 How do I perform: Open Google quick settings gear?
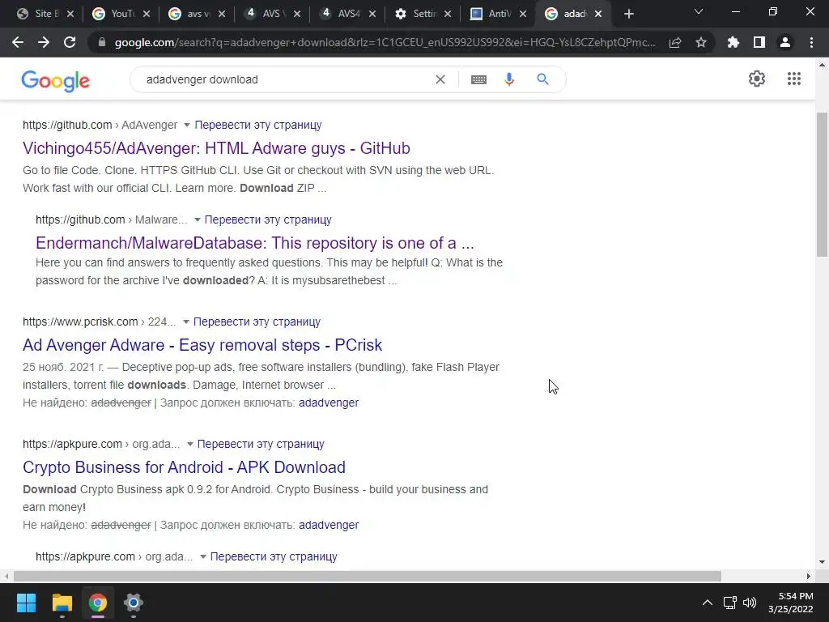(x=757, y=79)
